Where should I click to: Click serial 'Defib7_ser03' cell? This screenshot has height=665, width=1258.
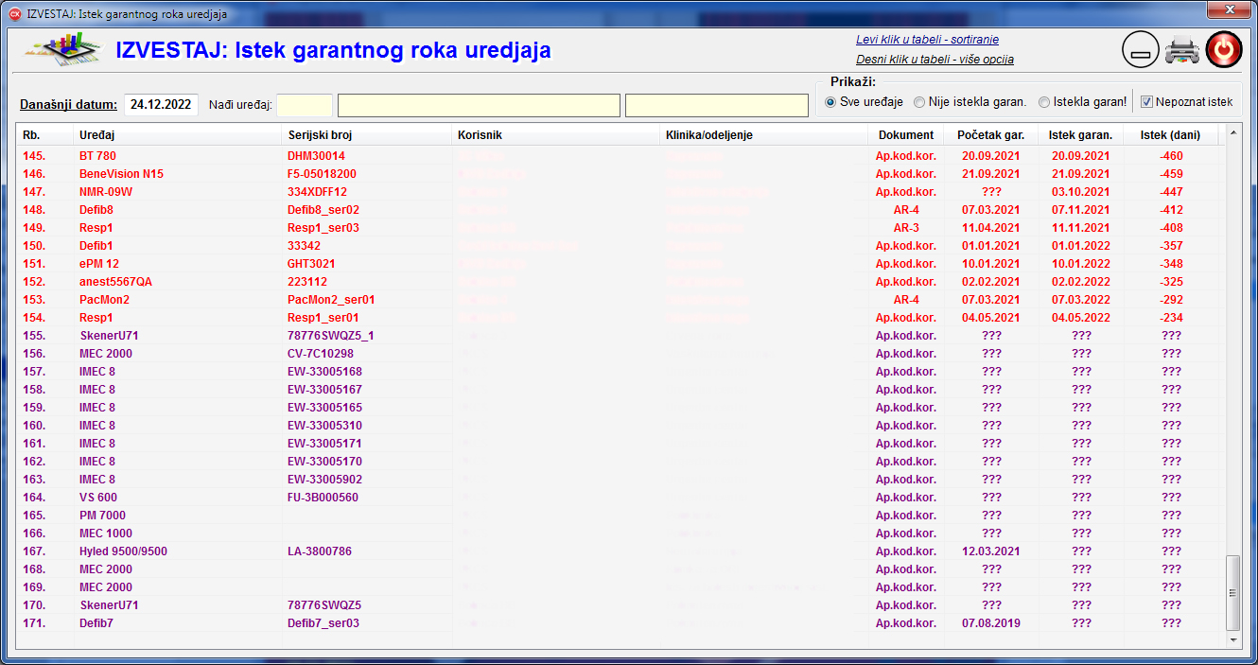pos(323,623)
